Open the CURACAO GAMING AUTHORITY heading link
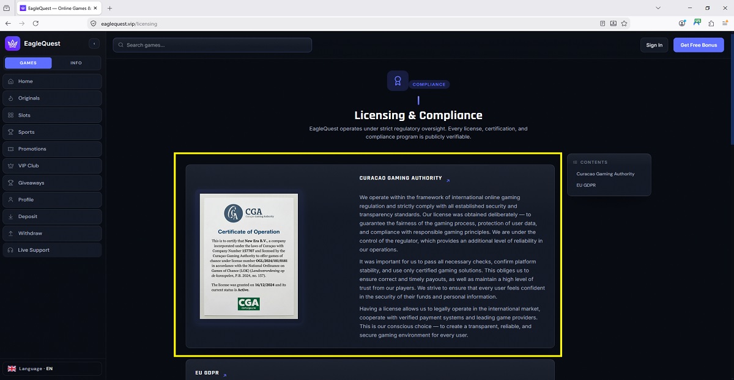This screenshot has width=734, height=380. [401, 178]
